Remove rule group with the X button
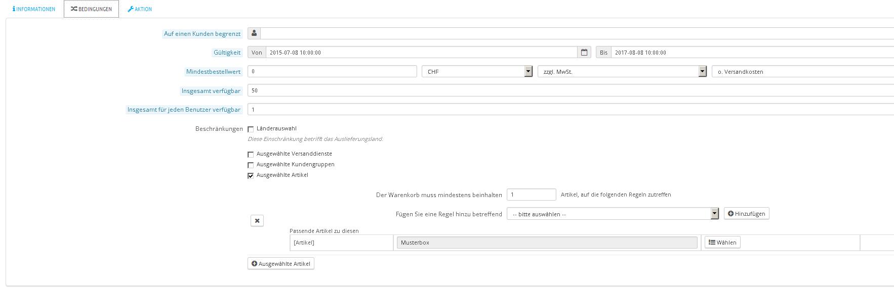This screenshot has height=288, width=894. click(x=257, y=221)
